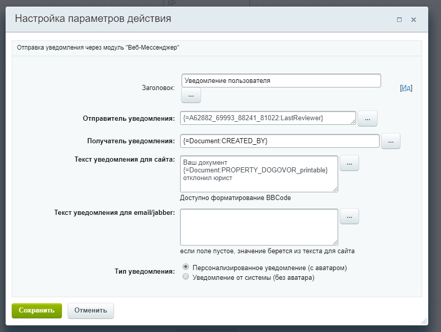441x332 pixels.
Task: Open insert-value dialog for email/jabber text
Action: coord(349,216)
